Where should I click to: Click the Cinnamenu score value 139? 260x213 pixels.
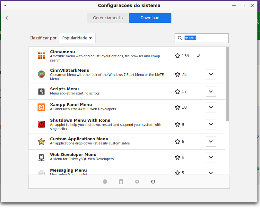[x=186, y=56]
